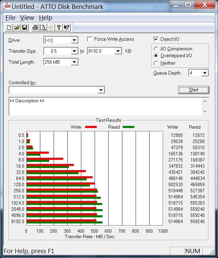Viewport: 218px width, 258px height.
Task: Click the Open file toolbar icon
Action: click(17, 27)
